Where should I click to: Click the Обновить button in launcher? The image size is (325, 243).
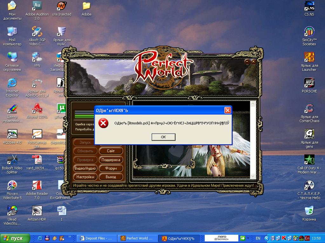(85, 151)
